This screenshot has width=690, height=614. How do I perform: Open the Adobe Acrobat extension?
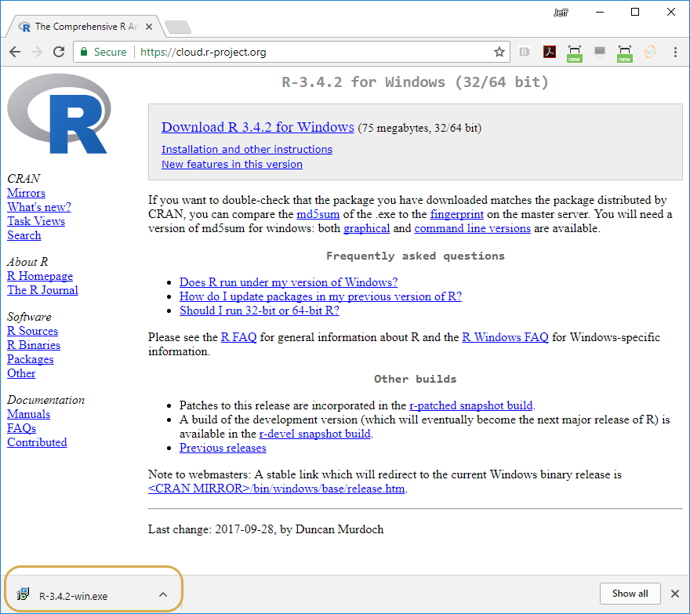click(550, 52)
